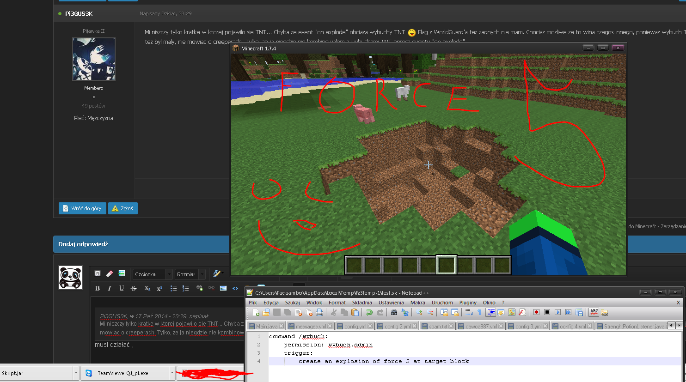
Task: Click the New file icon in Notepad++
Action: pos(256,312)
